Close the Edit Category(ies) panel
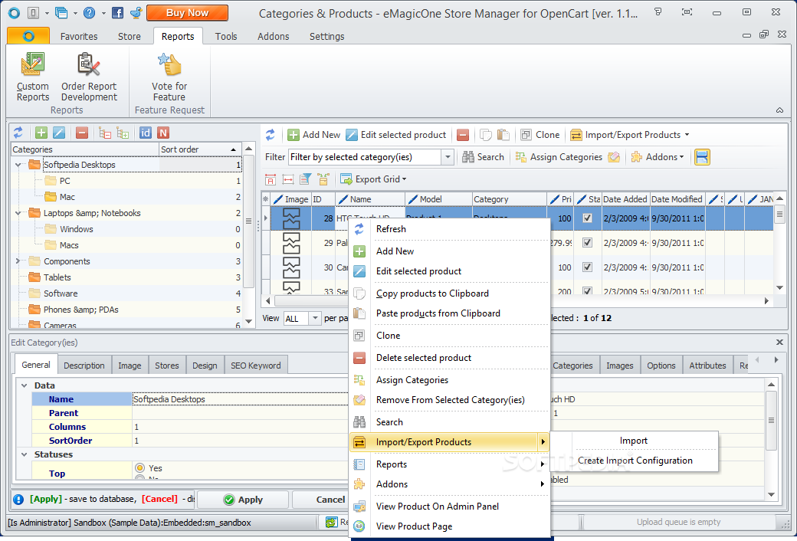This screenshot has height=541, width=797. [x=779, y=343]
